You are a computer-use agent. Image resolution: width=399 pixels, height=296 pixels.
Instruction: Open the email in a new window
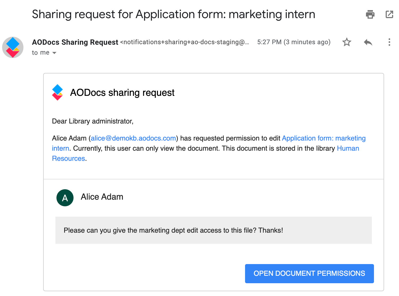pyautogui.click(x=389, y=14)
